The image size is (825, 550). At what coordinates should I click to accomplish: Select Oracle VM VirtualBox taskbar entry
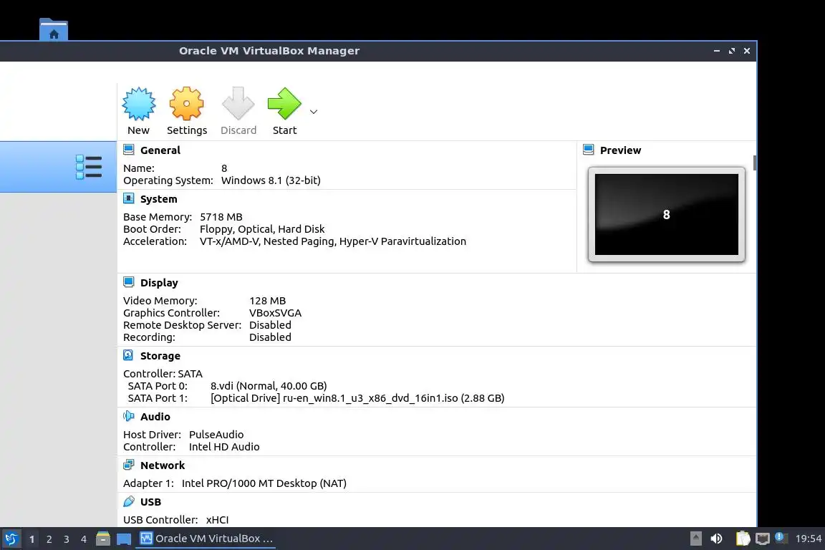click(206, 539)
